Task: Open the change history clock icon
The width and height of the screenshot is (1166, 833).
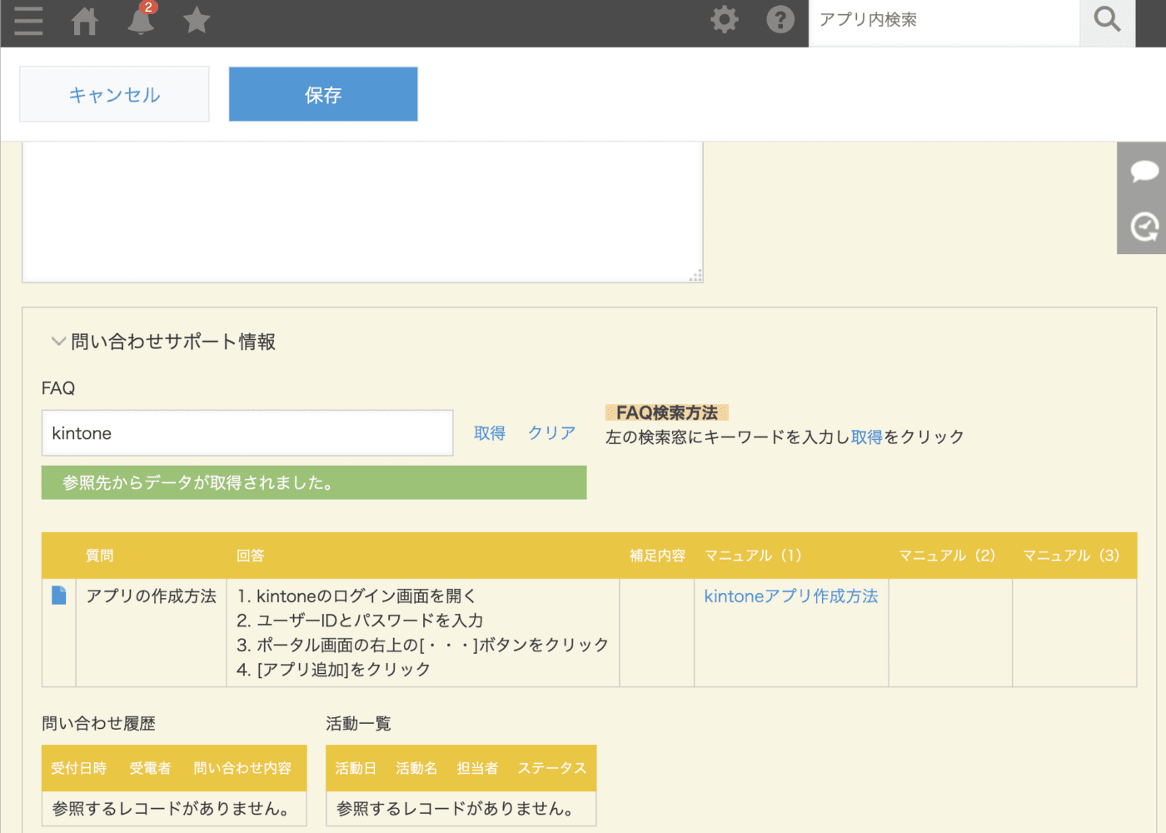Action: point(1144,227)
